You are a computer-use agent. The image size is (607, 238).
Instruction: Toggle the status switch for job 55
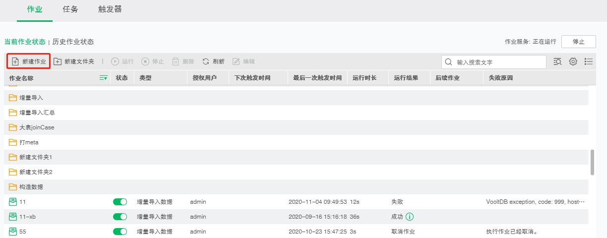click(x=120, y=232)
